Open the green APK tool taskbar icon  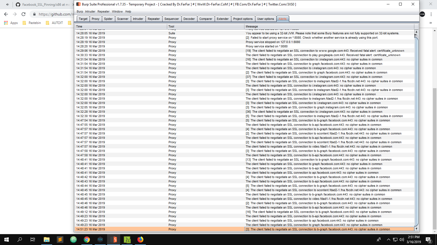(127, 240)
